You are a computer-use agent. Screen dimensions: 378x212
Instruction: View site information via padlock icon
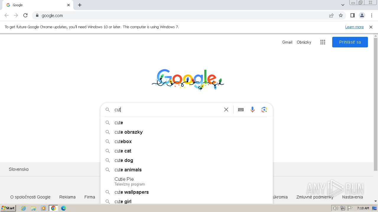coord(37,15)
